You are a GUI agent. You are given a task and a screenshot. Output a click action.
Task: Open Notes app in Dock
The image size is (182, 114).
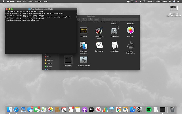78,110
